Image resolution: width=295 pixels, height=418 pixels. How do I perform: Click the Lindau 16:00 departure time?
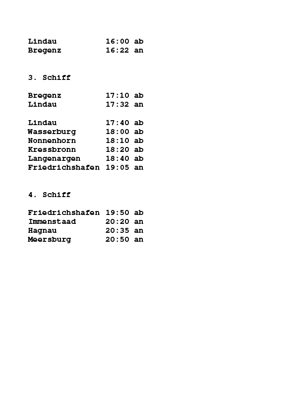click(x=118, y=41)
